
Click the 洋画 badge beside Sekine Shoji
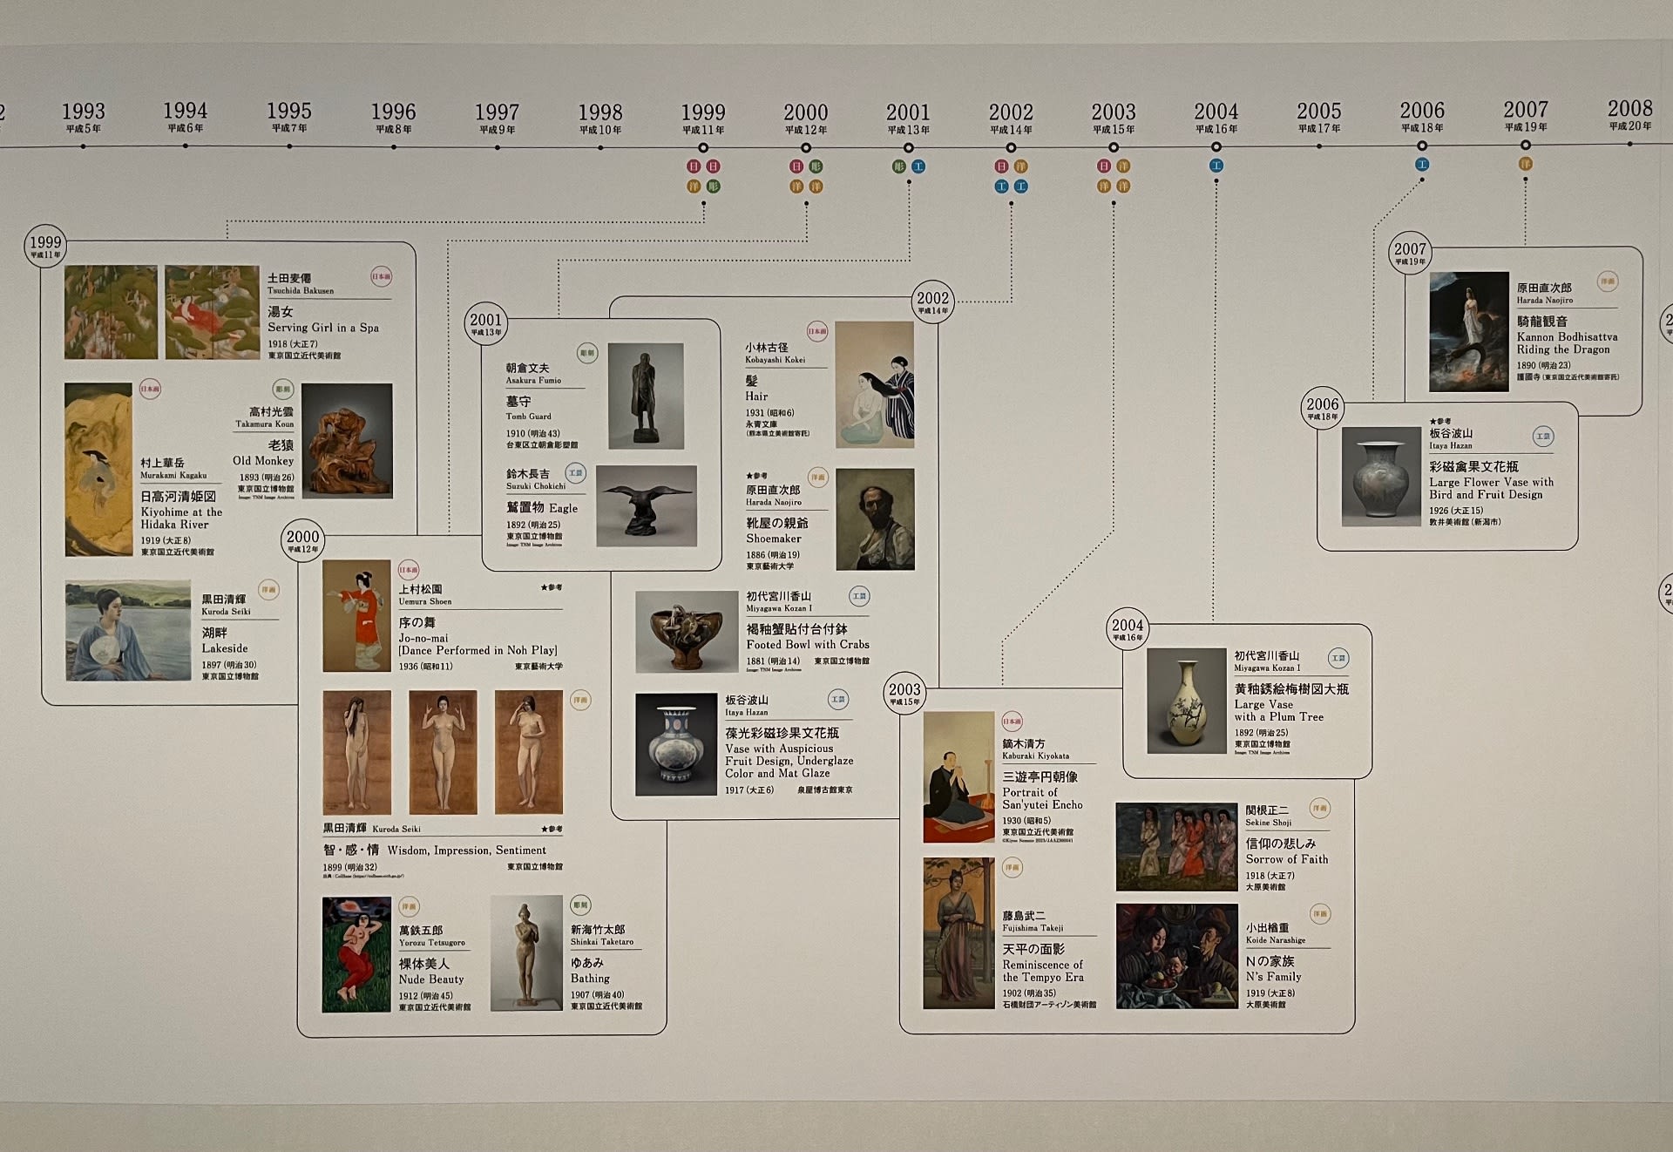pyautogui.click(x=1320, y=809)
